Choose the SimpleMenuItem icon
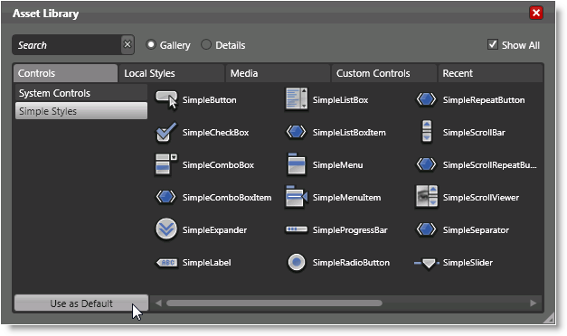Viewport: 567px width, 336px height. (297, 197)
